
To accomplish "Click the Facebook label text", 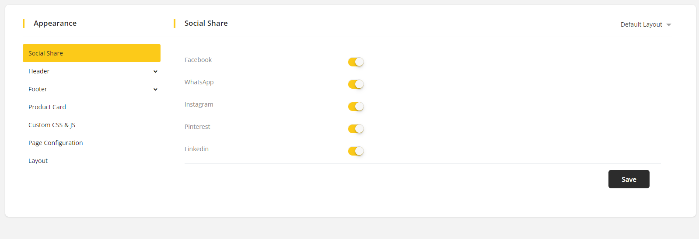I will point(198,60).
